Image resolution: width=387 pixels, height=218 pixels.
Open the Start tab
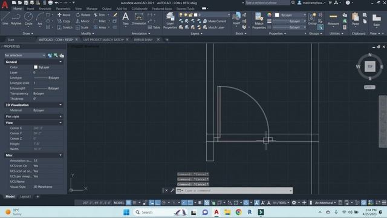point(11,39)
